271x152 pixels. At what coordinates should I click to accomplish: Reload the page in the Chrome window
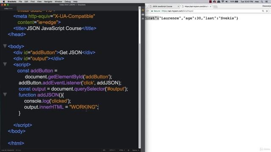(x=147, y=11)
